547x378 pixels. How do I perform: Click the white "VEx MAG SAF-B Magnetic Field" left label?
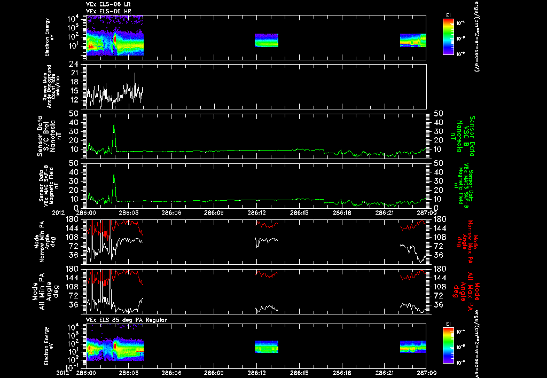pos(49,186)
